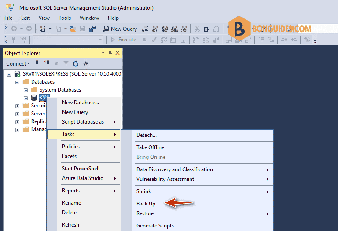Click the DMX query icon in the toolbar

165,29
